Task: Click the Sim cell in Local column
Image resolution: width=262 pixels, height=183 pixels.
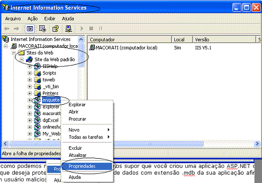Action: click(x=177, y=48)
